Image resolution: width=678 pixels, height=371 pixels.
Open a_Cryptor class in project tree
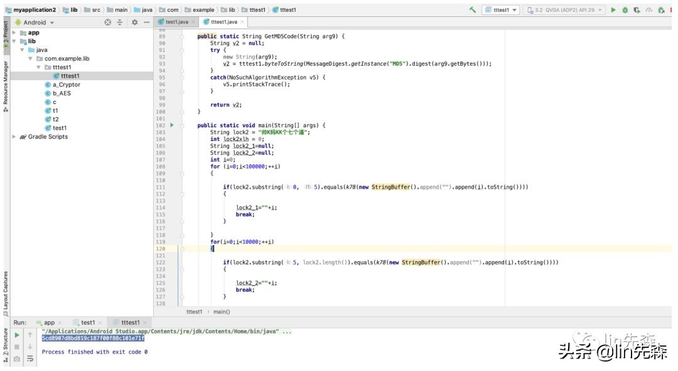(x=66, y=85)
